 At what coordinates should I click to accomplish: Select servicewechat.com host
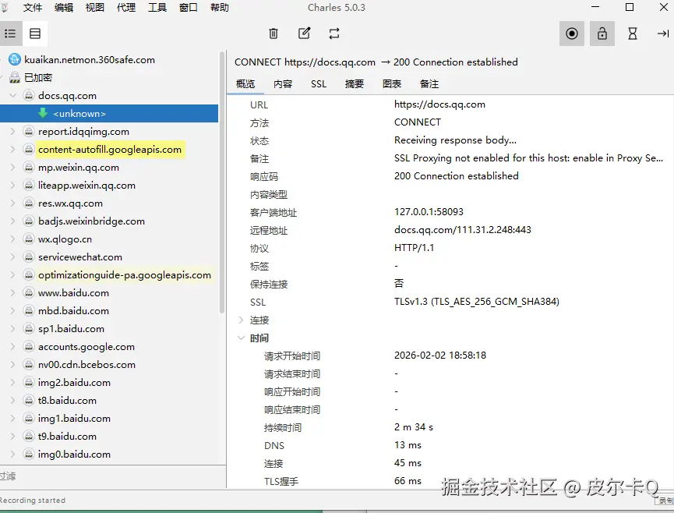pyautogui.click(x=80, y=257)
